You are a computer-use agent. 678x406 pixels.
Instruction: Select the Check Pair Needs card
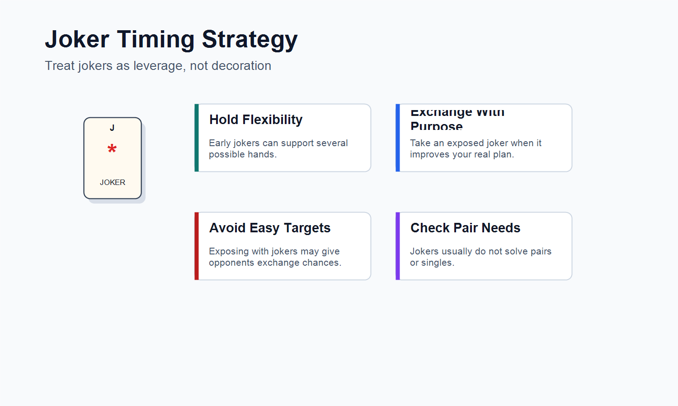point(484,246)
